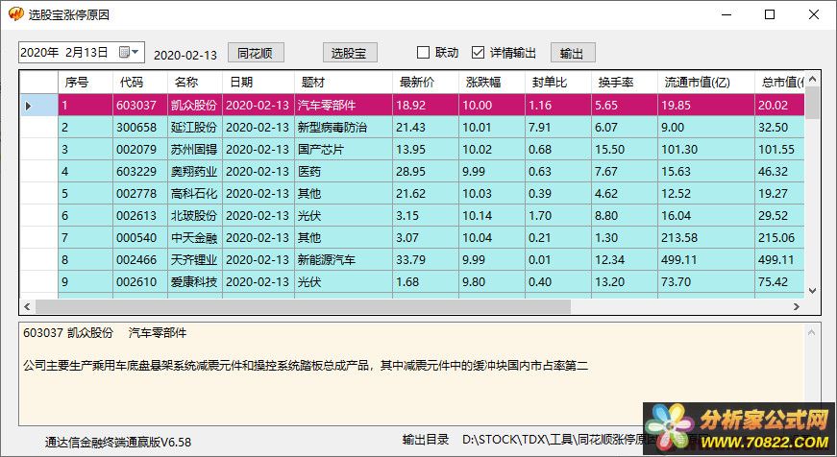Sort by the 最新价 column header

coord(426,83)
